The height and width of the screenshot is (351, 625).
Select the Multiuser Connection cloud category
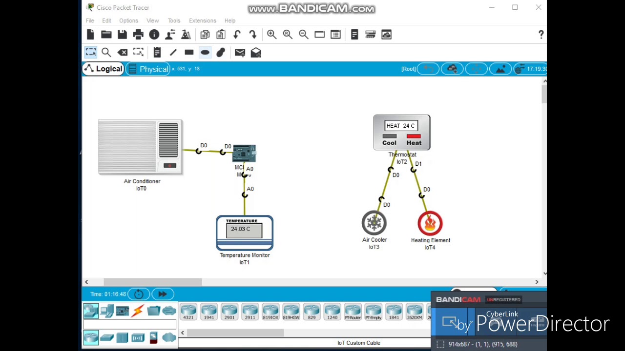[x=169, y=311]
